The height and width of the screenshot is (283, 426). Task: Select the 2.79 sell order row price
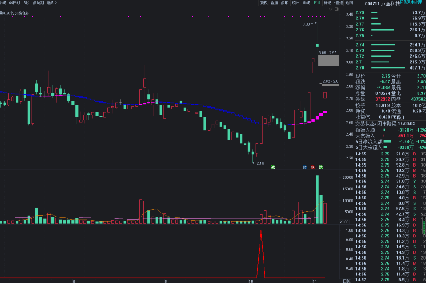click(360, 12)
